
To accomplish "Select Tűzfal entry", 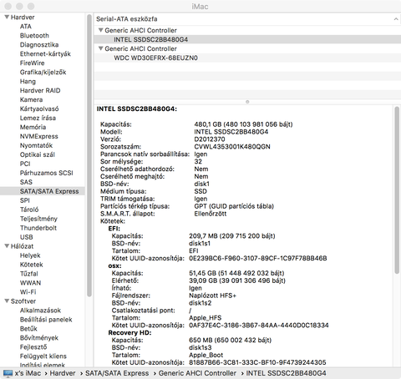I will click(x=28, y=274).
